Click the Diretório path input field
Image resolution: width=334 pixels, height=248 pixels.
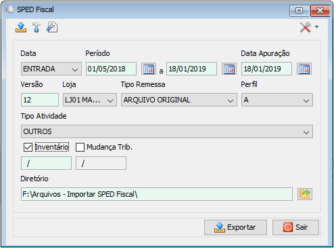tap(157, 194)
